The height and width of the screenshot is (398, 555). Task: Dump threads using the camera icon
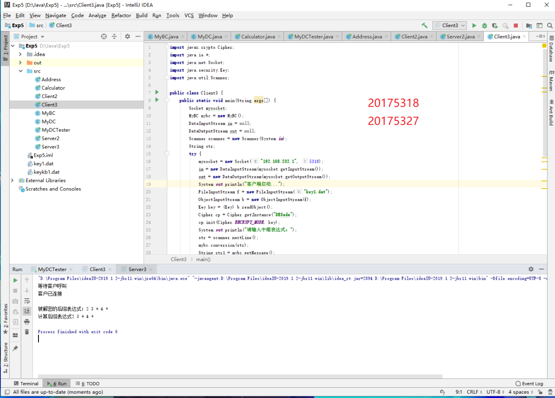(16, 301)
